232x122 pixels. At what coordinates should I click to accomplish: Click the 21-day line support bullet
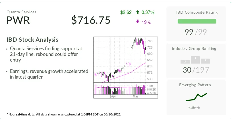[46, 54]
